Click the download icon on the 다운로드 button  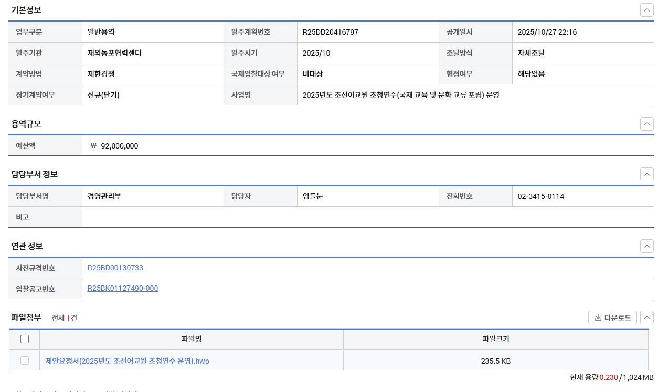click(x=599, y=317)
